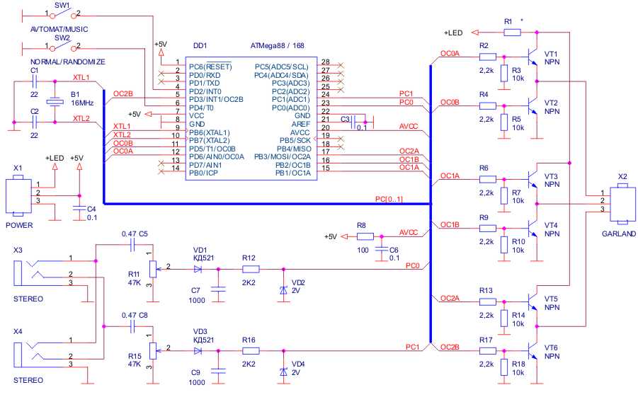Select the X2 GARLAND connector
Screen dimensions: 638x397
tap(621, 202)
